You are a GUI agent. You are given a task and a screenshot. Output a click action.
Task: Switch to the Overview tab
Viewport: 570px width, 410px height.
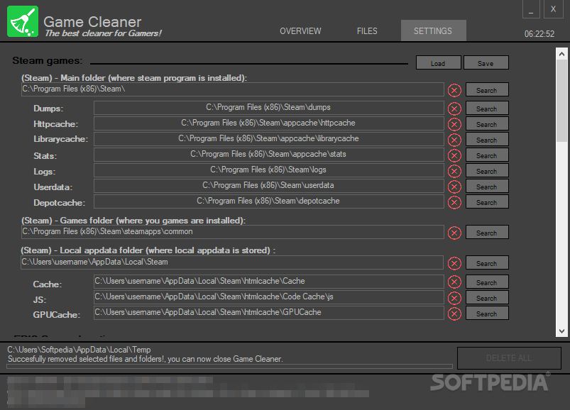pos(300,31)
